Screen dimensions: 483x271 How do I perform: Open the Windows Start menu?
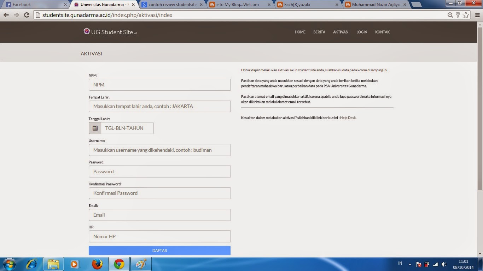click(x=9, y=264)
